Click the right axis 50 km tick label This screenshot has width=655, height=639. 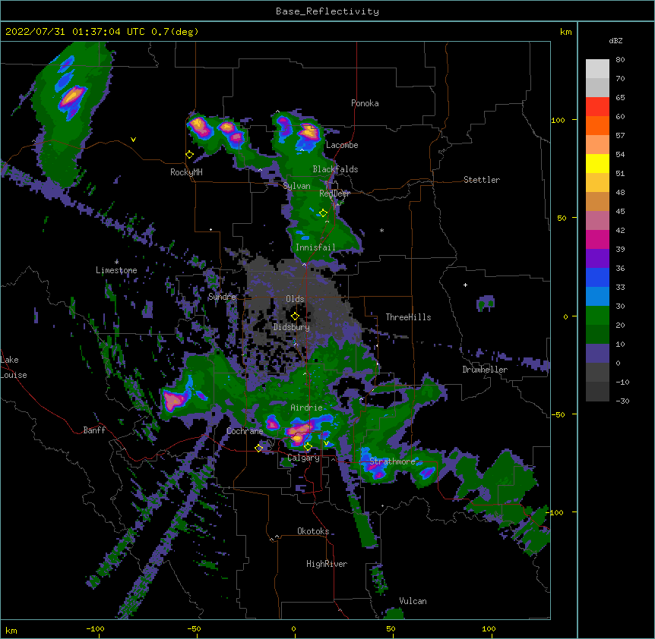(x=562, y=218)
